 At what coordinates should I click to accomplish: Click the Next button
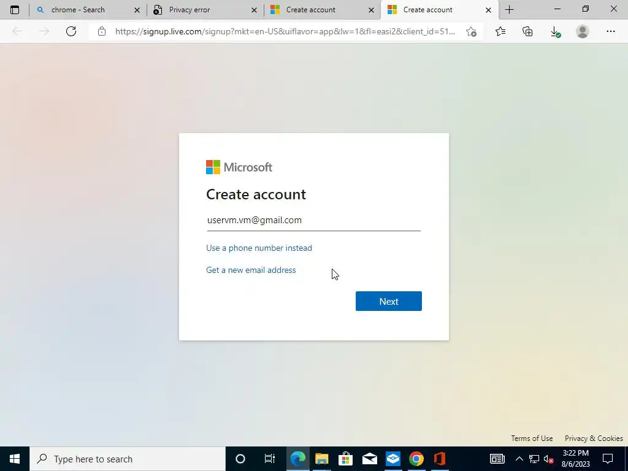pyautogui.click(x=388, y=301)
